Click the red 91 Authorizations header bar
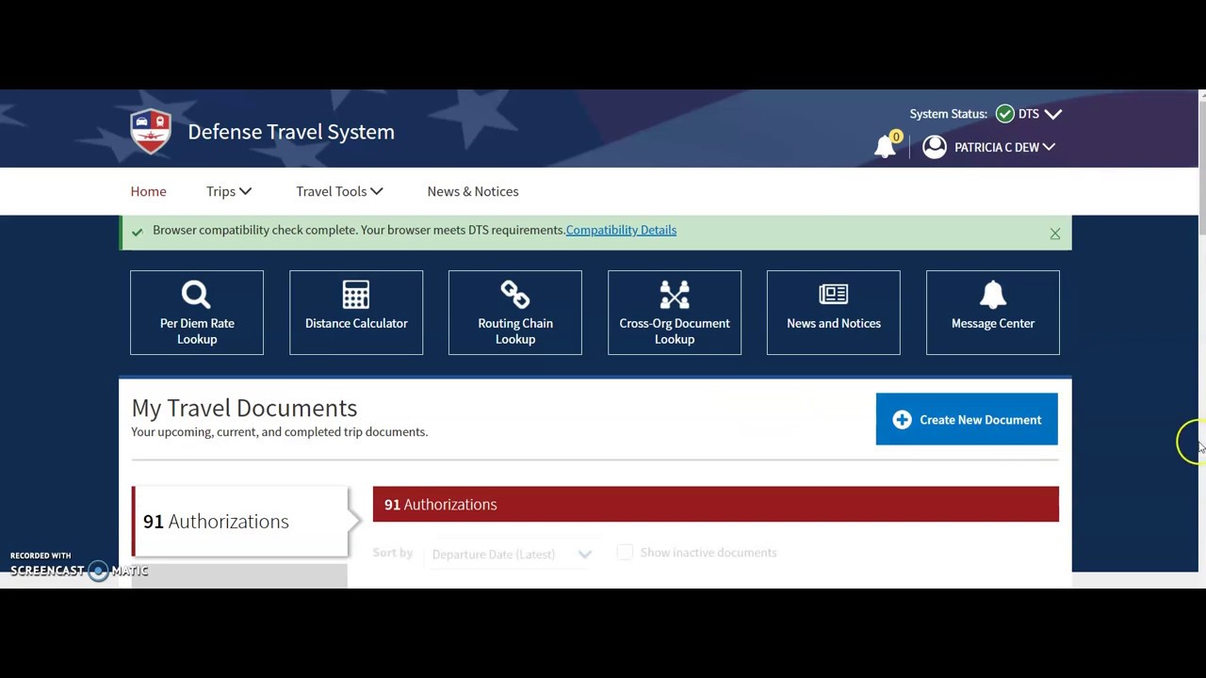 coord(716,504)
